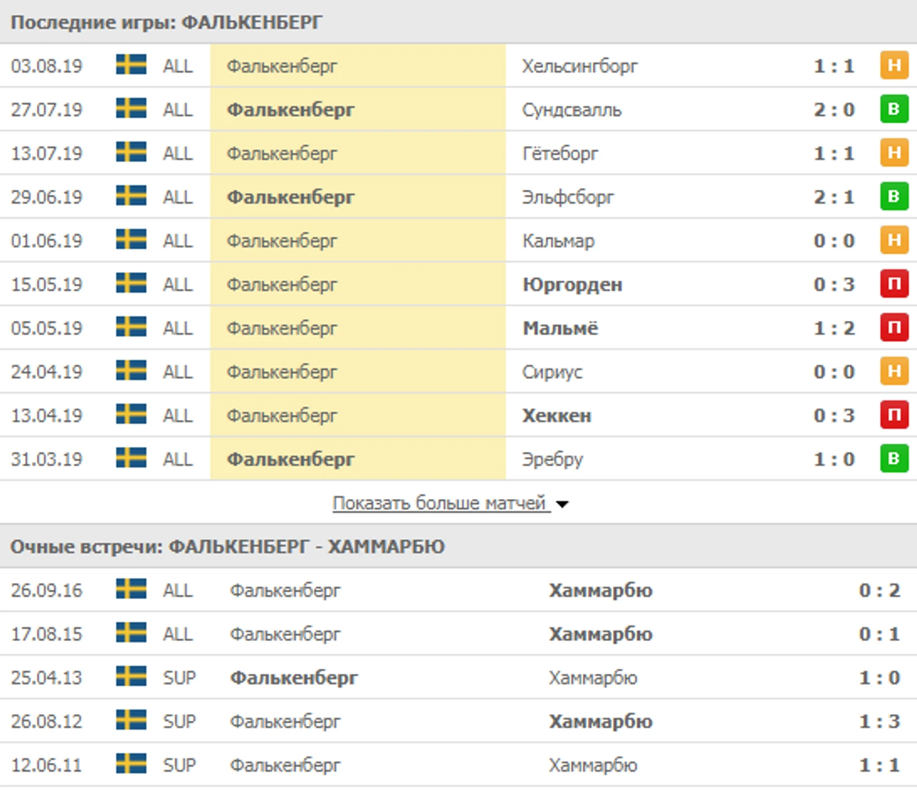Click the orange draw badge on the Сириус row
Viewport: 917px width, 790px height.
[894, 371]
